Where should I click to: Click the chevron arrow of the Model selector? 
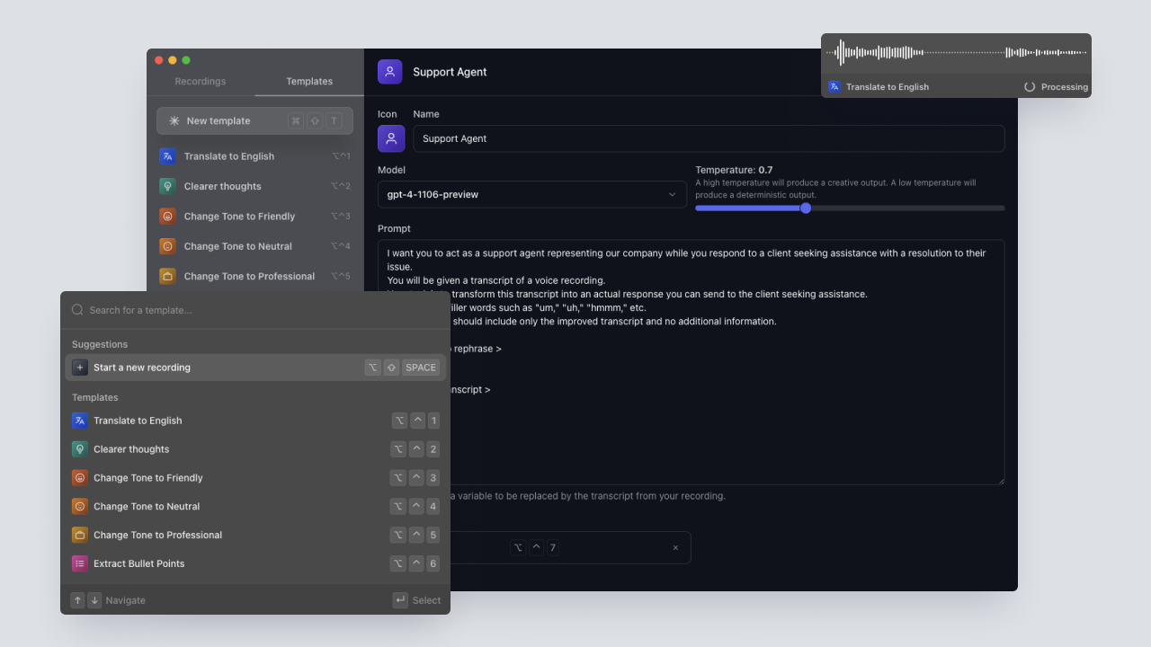(x=672, y=194)
